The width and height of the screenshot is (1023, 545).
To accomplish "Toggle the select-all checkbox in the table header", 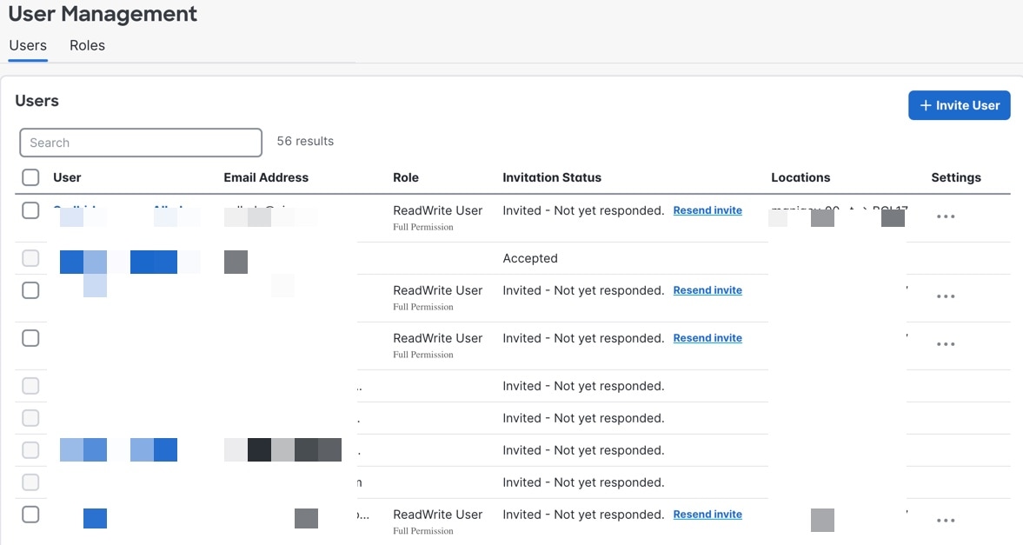I will coord(30,177).
